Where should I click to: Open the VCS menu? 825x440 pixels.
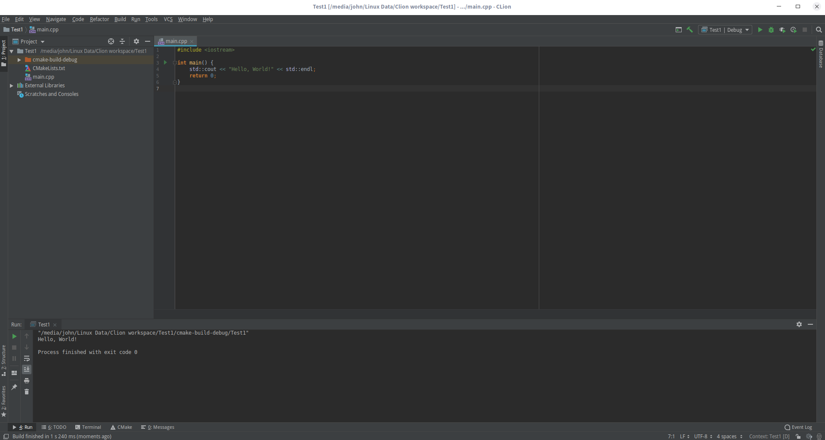tap(168, 19)
